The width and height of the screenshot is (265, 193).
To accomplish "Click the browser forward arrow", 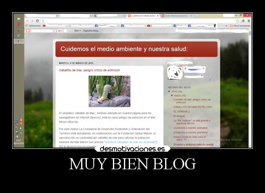I will 32,21.
